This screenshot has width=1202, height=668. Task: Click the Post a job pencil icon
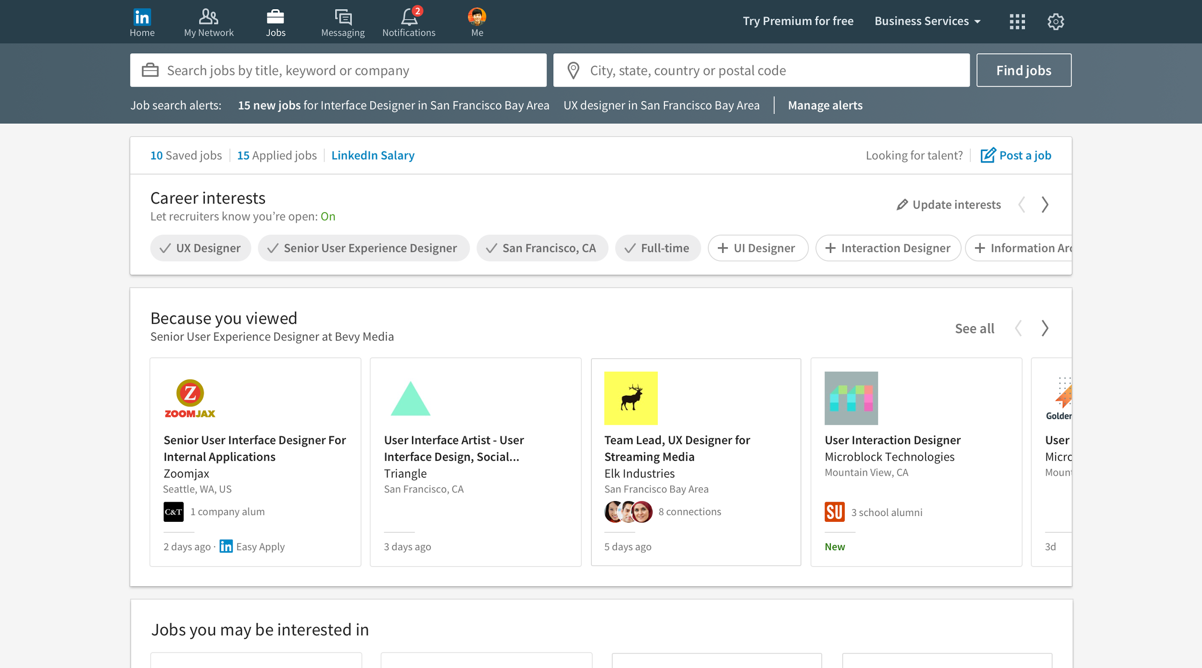click(x=988, y=155)
